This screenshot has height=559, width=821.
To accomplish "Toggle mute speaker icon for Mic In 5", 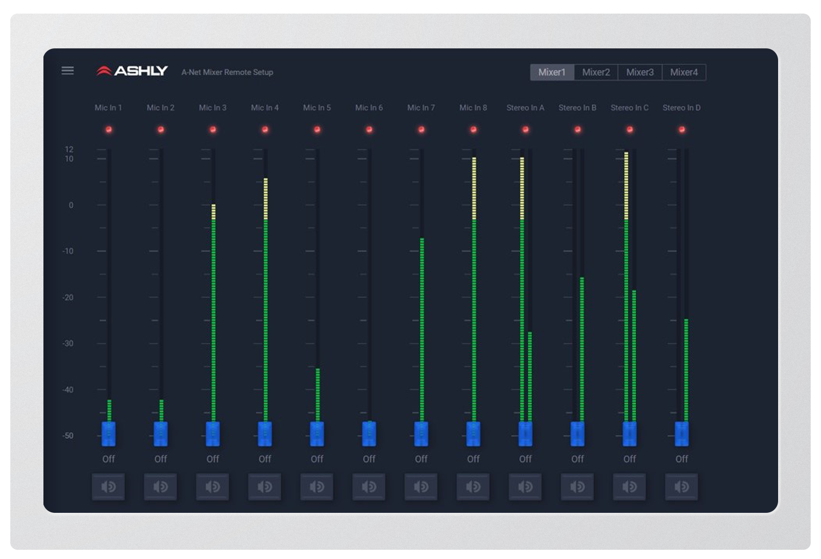I will pyautogui.click(x=317, y=487).
